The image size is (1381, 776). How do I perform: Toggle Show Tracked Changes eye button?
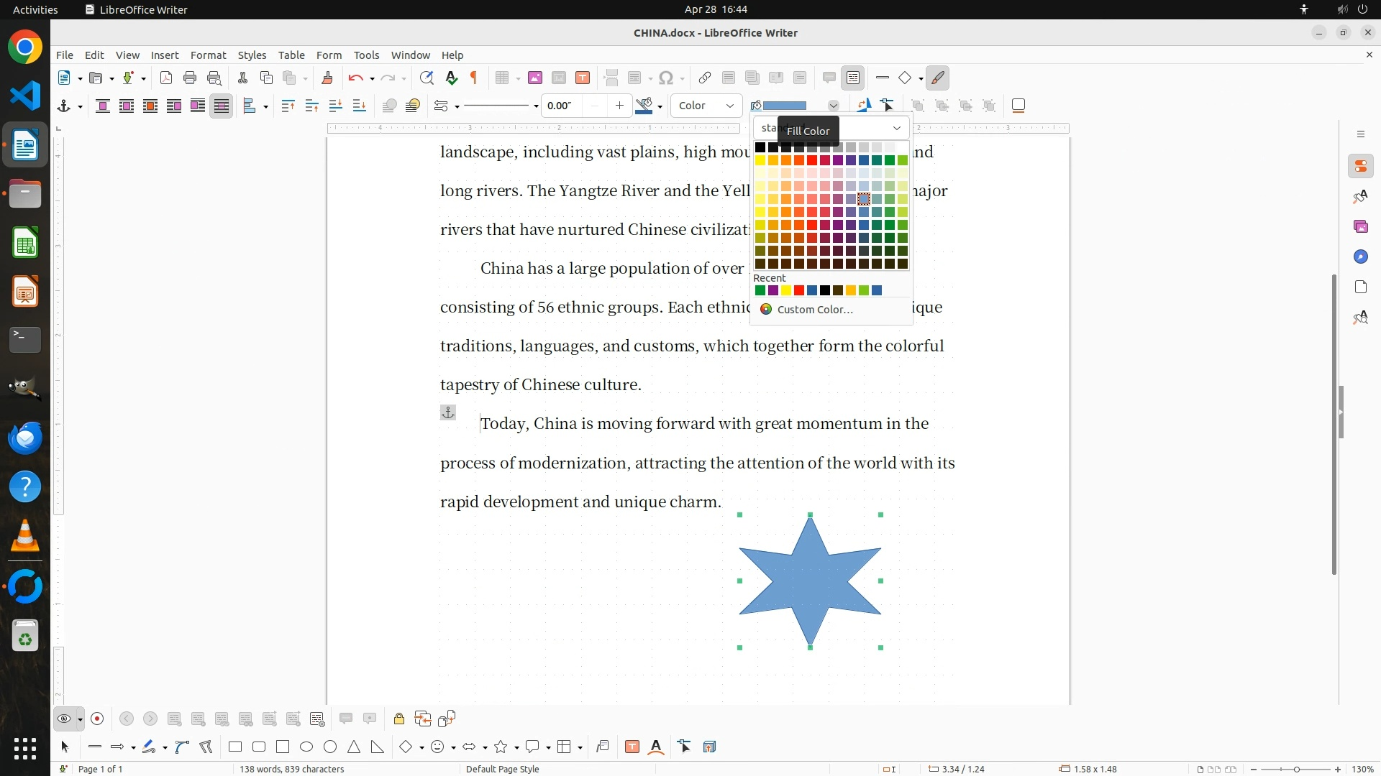pos(64,719)
